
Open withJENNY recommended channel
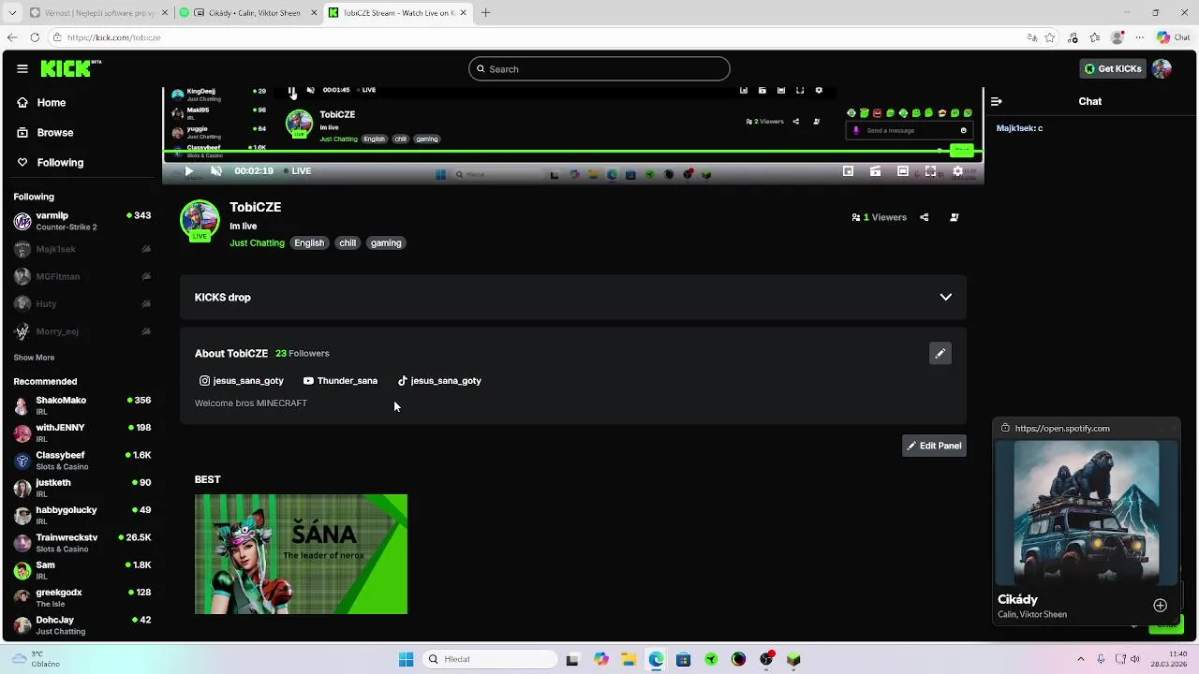point(82,433)
